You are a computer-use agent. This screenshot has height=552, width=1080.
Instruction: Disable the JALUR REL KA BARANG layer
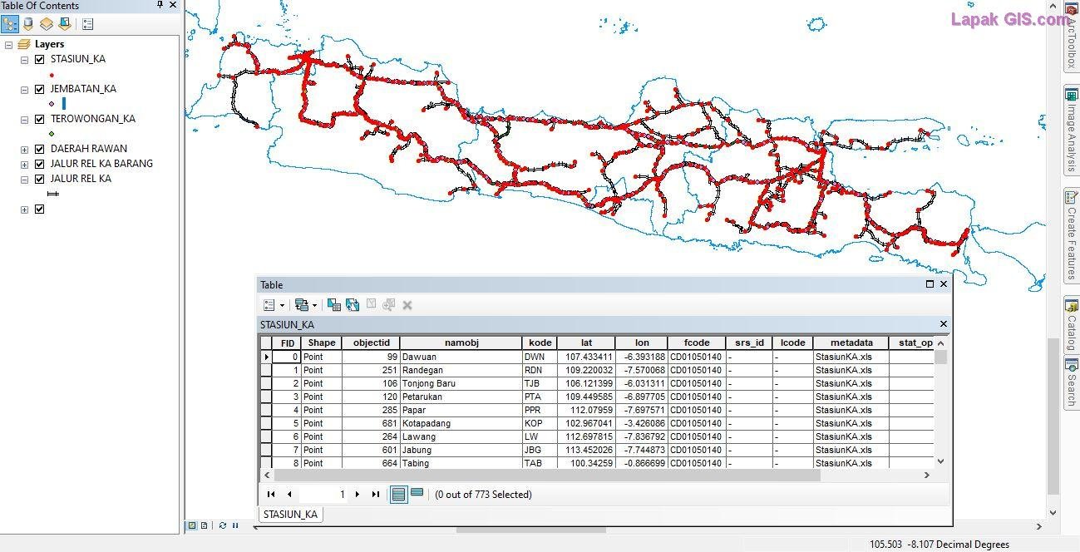pos(39,164)
